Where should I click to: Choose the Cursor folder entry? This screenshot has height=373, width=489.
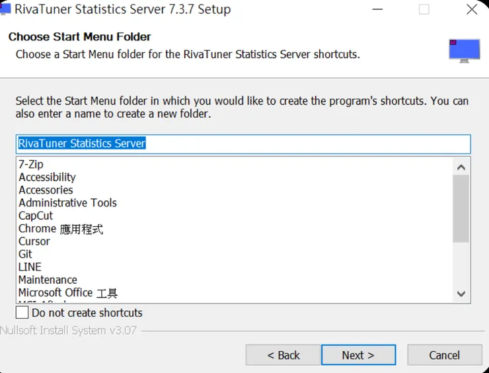click(x=34, y=241)
